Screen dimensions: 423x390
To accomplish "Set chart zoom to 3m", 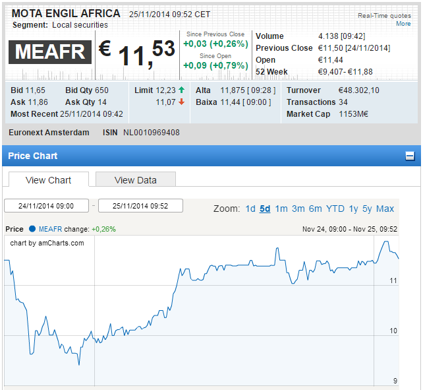I will coord(298,209).
